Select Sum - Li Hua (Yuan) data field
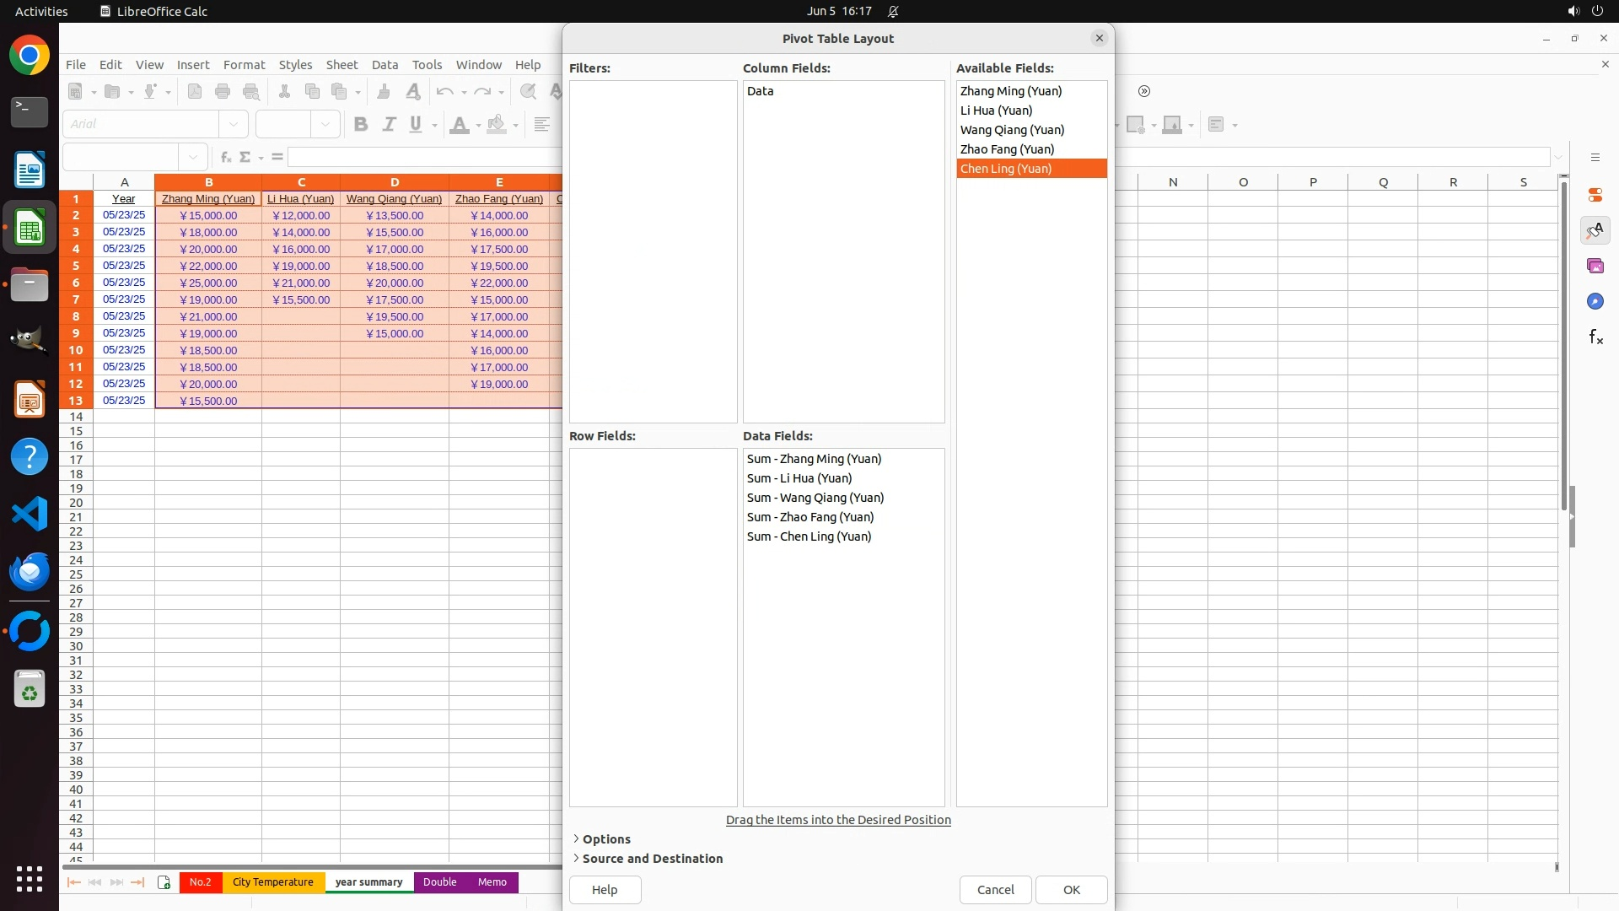This screenshot has height=911, width=1619. (799, 478)
